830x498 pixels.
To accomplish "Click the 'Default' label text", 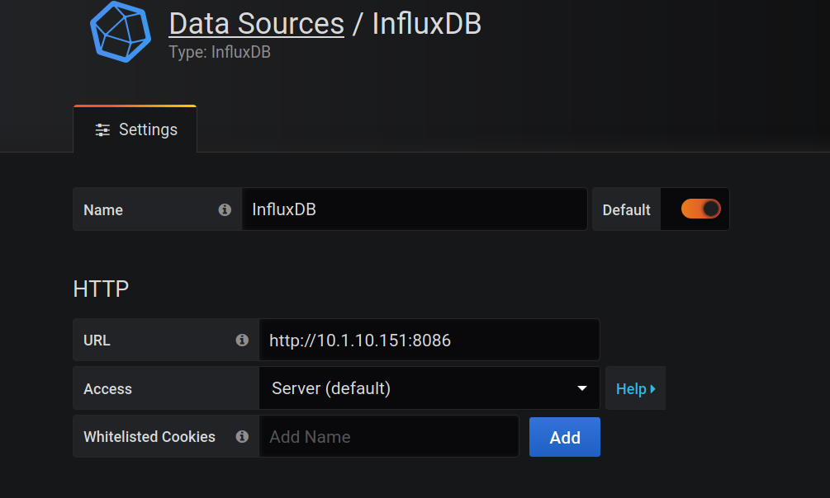I will (626, 210).
